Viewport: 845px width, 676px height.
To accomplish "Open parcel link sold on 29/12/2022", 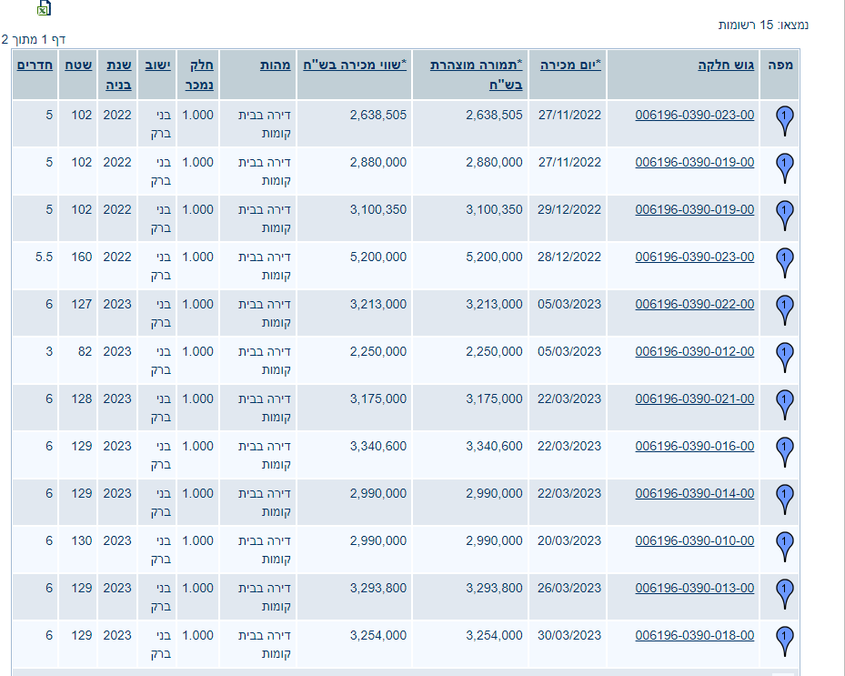I will [694, 209].
